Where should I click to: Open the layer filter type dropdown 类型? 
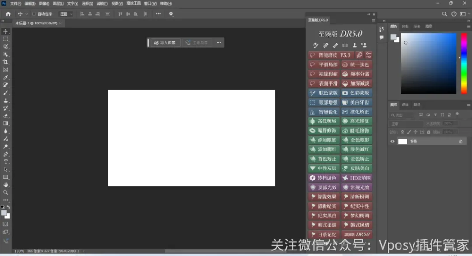[403, 115]
